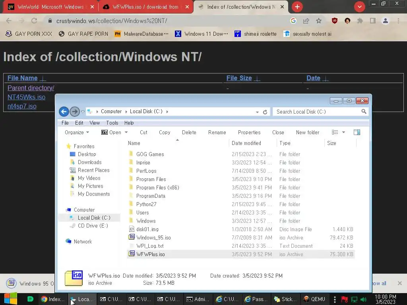Open the View menu
The image size is (407, 305).
[x=95, y=123]
